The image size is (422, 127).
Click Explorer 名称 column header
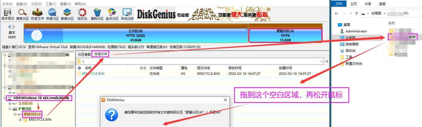click(391, 23)
